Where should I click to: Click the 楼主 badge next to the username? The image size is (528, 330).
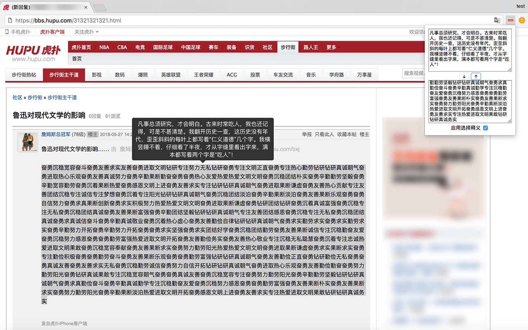click(93, 134)
